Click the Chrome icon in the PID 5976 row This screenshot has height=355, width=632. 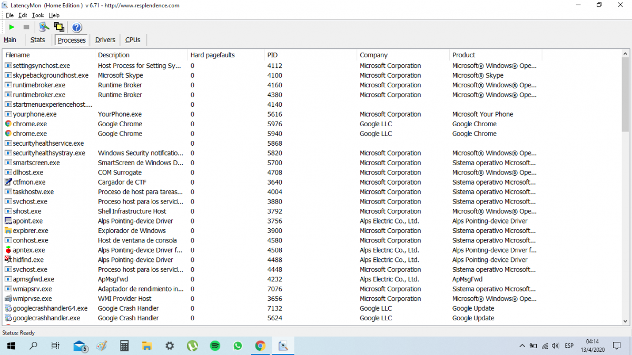point(8,124)
